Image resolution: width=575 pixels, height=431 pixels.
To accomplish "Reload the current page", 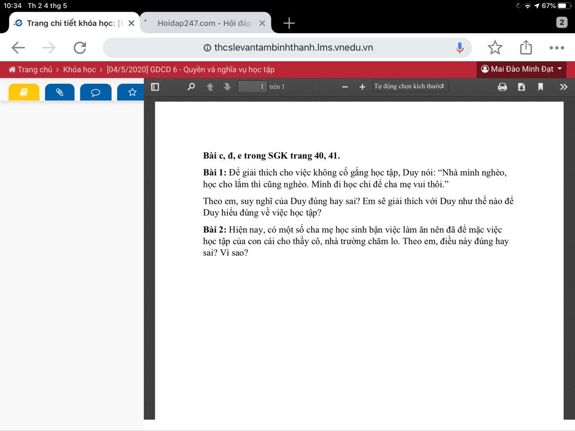I will click(x=80, y=48).
